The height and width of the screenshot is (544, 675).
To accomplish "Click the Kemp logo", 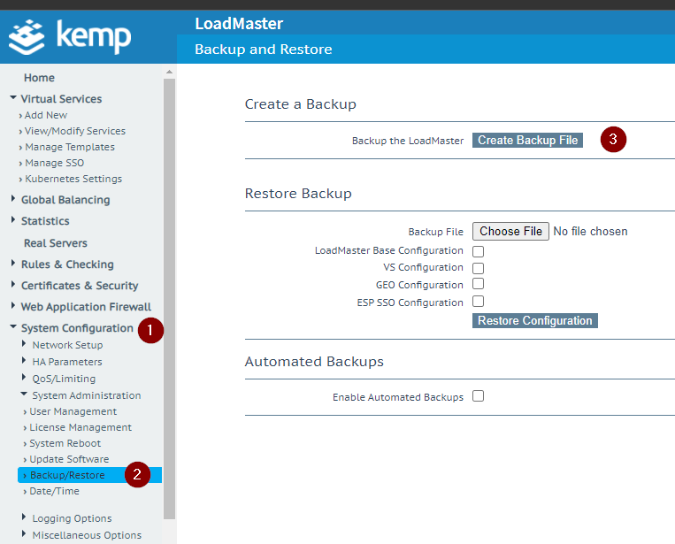I will pos(70,37).
